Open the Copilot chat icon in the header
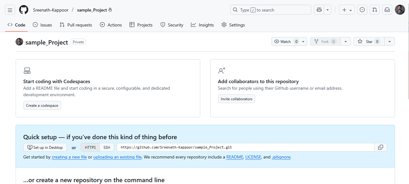409x184 pixels. point(318,10)
